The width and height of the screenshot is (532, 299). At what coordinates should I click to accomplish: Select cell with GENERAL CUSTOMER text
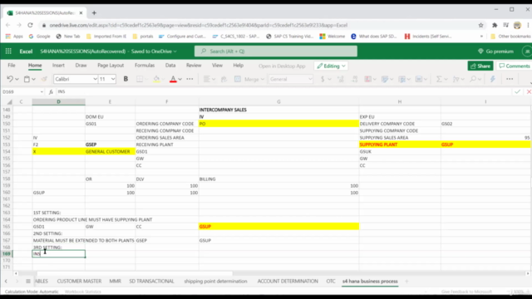coord(110,151)
